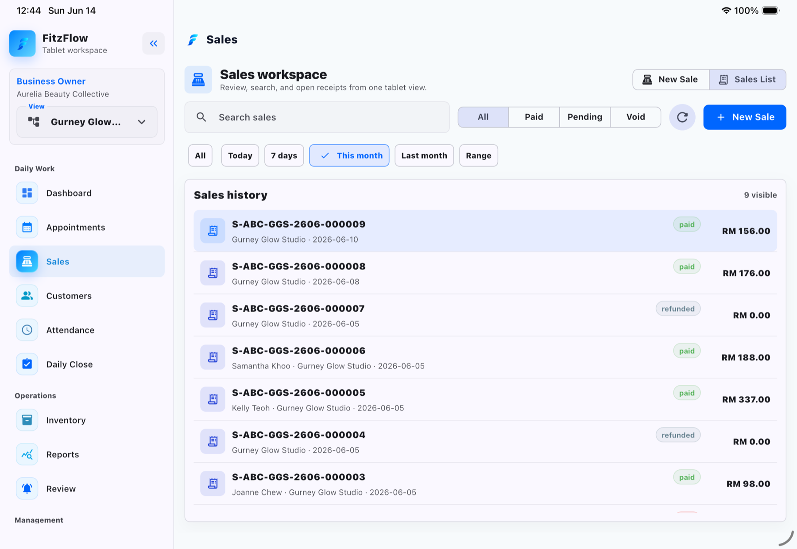Click receipt icon of sale 000004
The width and height of the screenshot is (797, 549).
click(x=213, y=441)
